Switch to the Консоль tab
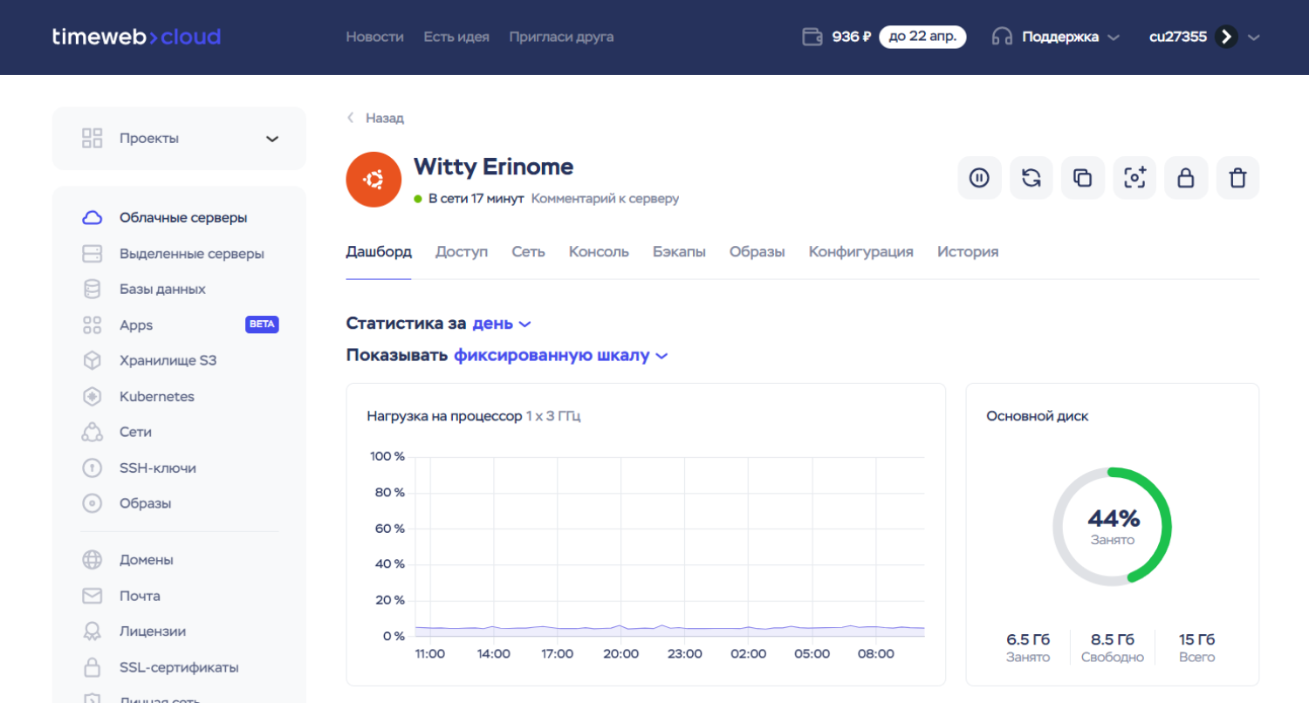Image resolution: width=1309 pixels, height=703 pixels. tap(599, 252)
